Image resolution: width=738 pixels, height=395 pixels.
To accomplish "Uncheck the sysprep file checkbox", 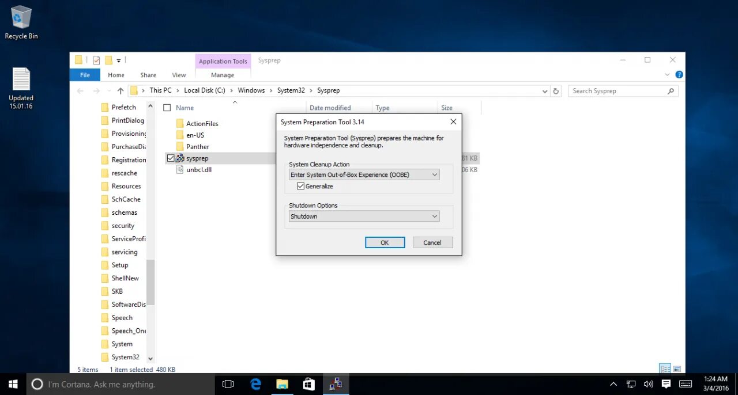I will tap(170, 158).
